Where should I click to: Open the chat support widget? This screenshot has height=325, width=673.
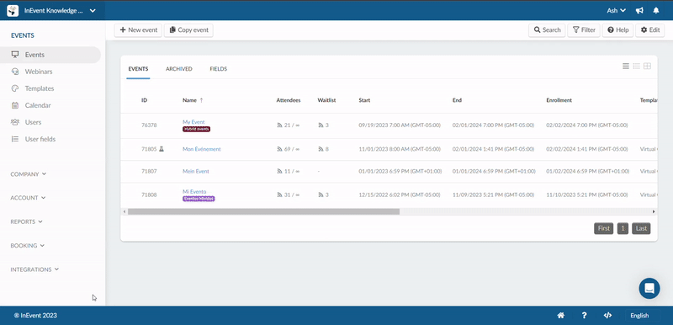tap(649, 289)
